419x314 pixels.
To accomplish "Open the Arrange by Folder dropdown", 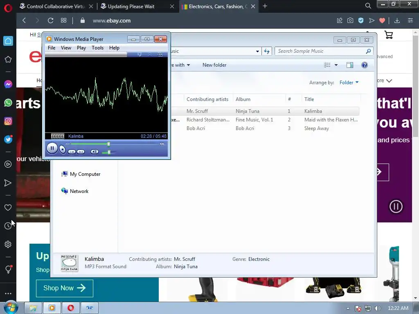I will point(349,83).
